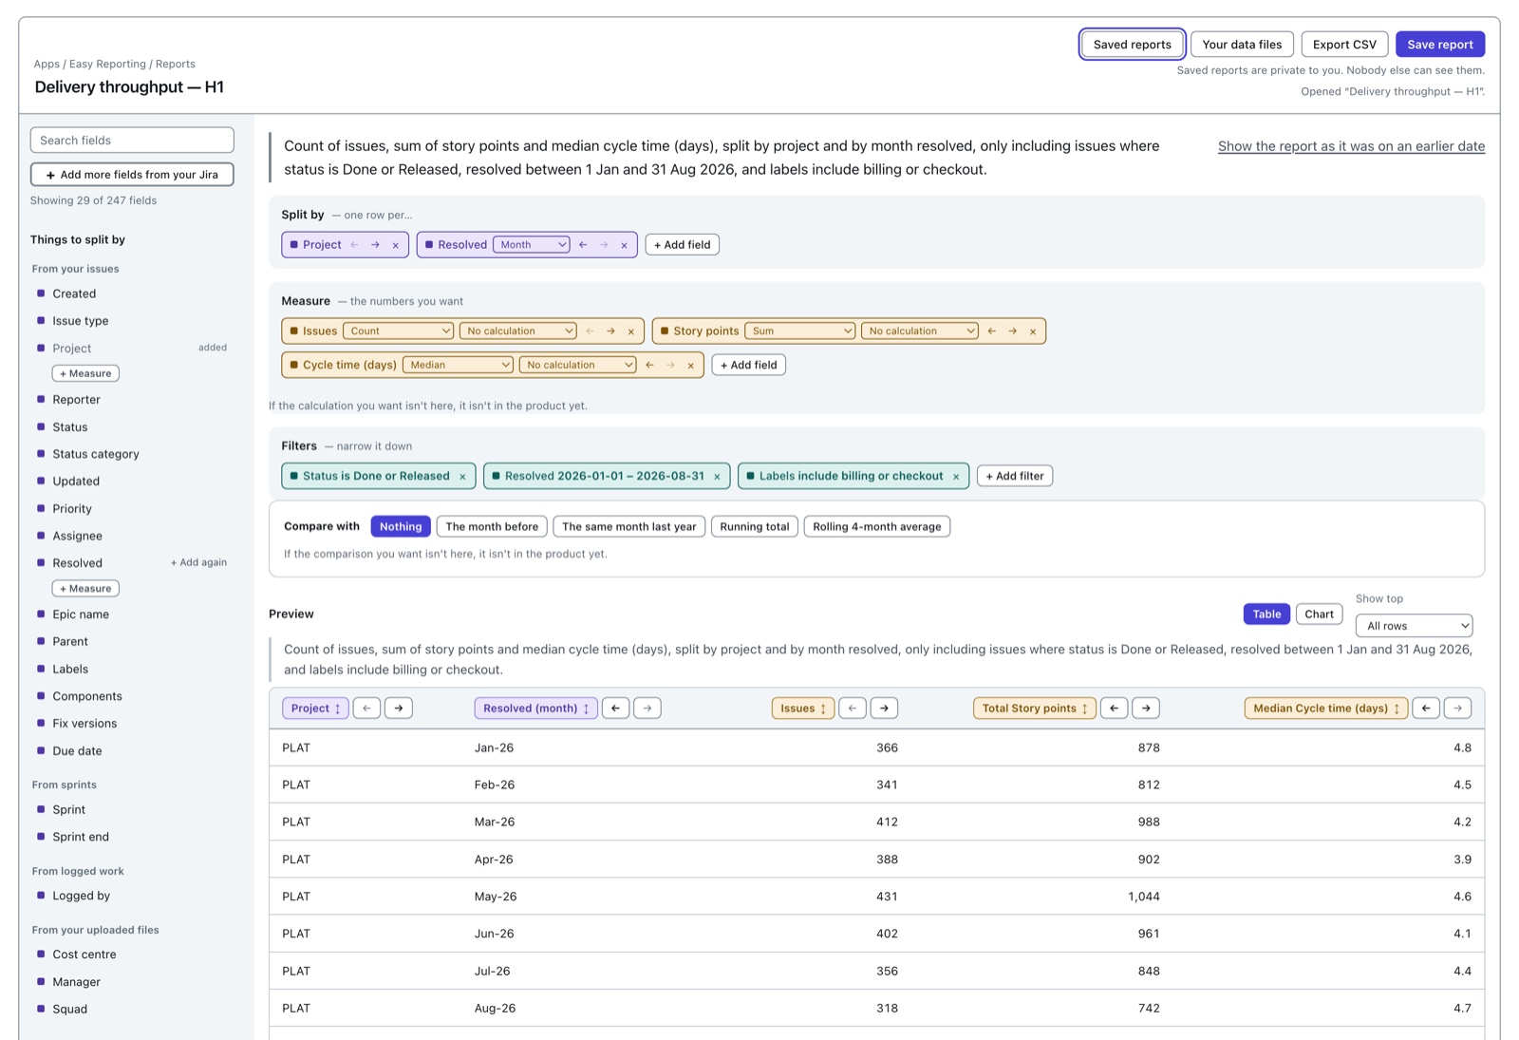
Task: Show the report as it was earlier
Action: [1351, 146]
